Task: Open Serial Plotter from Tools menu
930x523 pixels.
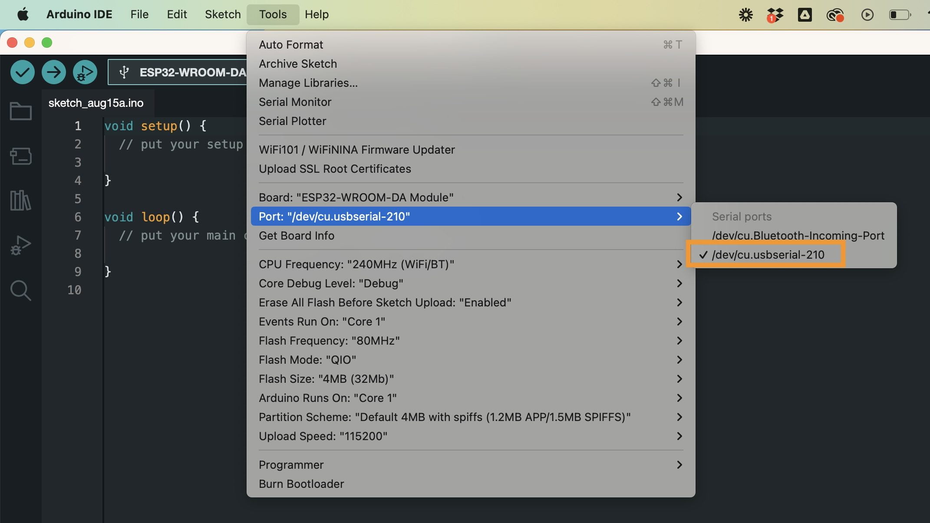Action: point(471,121)
